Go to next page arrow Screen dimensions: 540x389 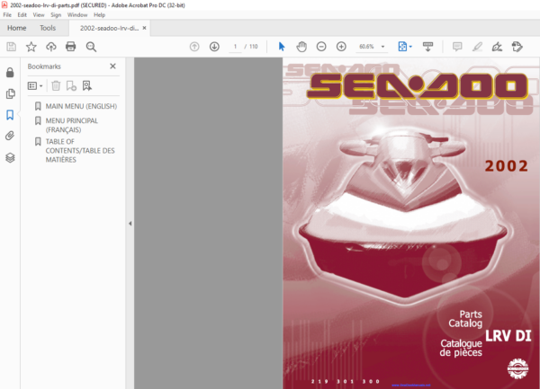click(214, 47)
